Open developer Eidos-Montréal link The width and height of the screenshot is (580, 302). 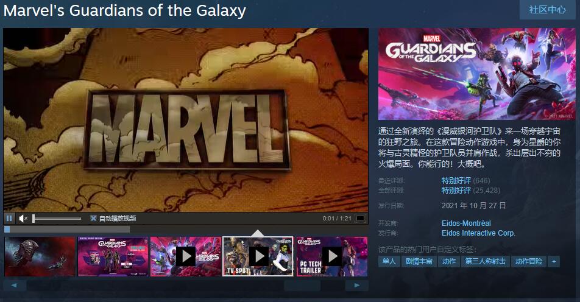pyautogui.click(x=466, y=223)
